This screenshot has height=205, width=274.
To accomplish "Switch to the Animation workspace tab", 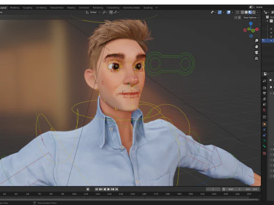I will pos(84,8).
